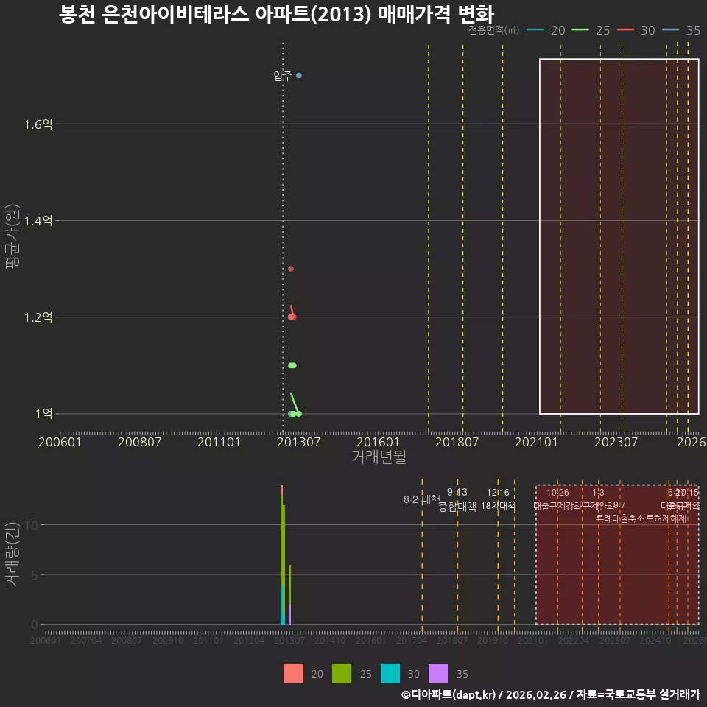This screenshot has width=707, height=707.
Task: Click 201410 on the volume chart x-axis
Action: pos(330,640)
